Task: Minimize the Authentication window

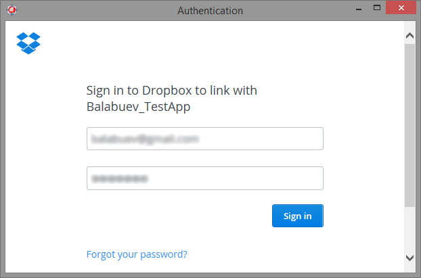Action: [x=359, y=9]
